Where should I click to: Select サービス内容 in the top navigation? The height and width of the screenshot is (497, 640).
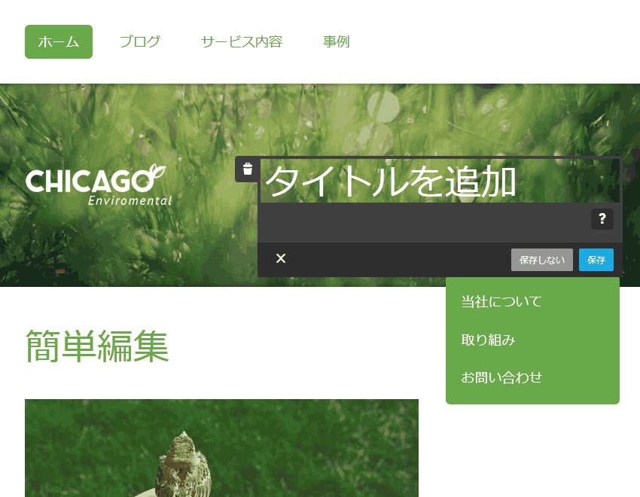242,41
